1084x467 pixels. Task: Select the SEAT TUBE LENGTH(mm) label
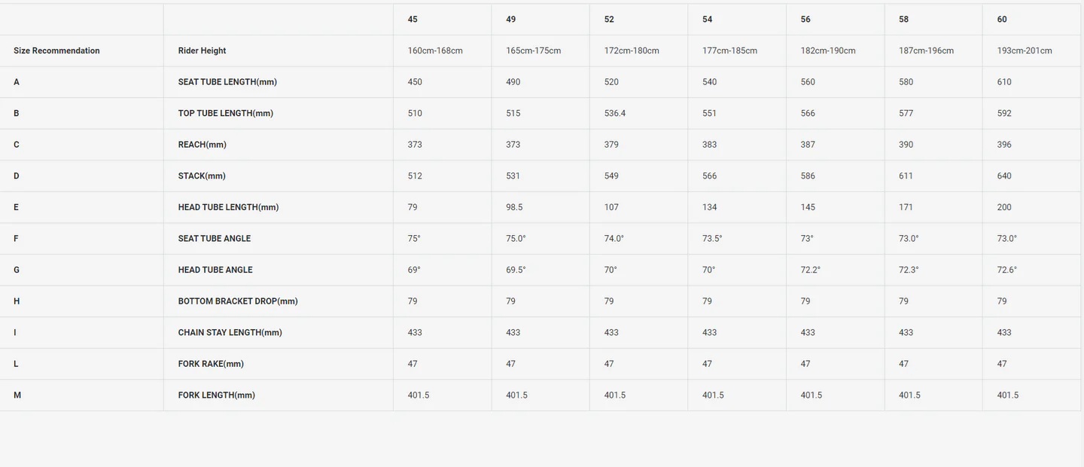227,82
